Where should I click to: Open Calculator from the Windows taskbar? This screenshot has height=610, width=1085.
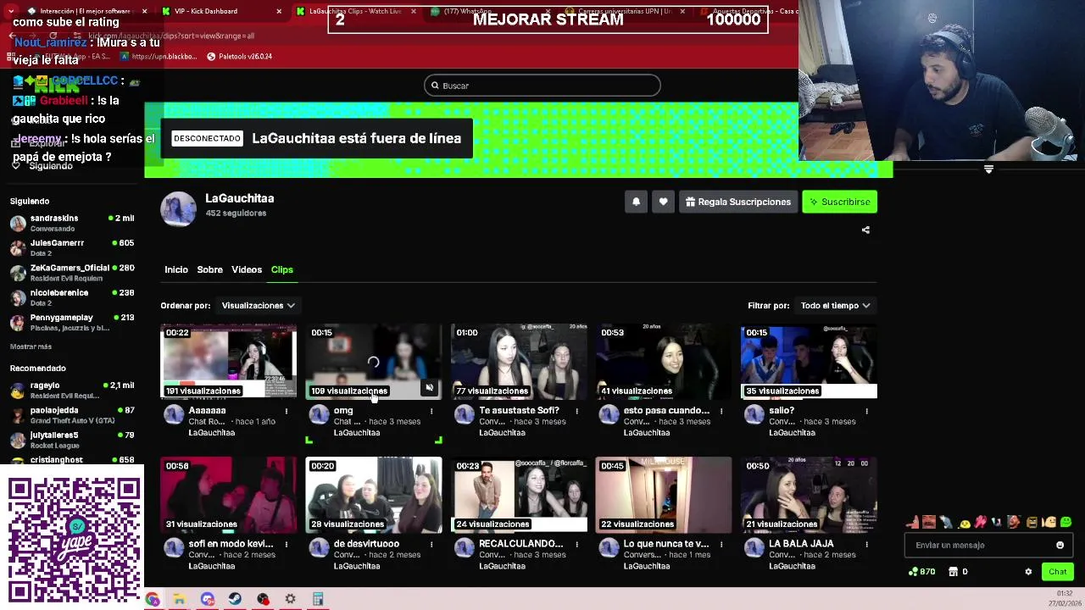tap(318, 599)
